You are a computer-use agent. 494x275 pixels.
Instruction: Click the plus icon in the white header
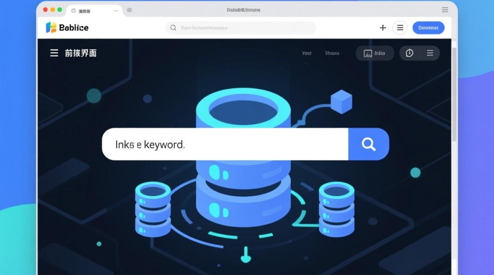(383, 28)
